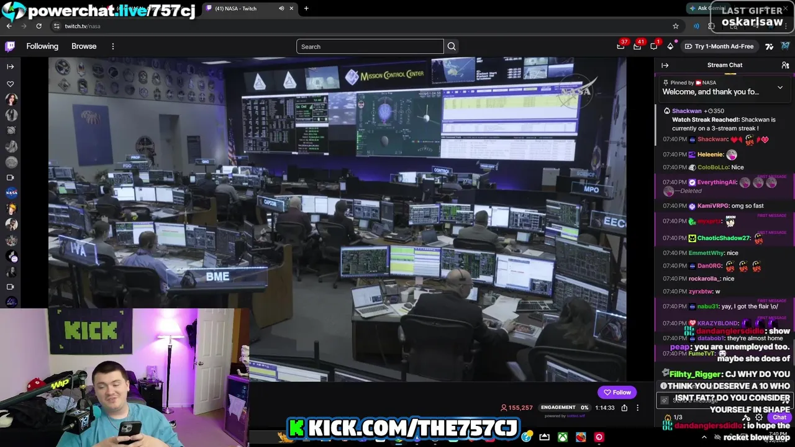The image size is (795, 447).
Task: Open the Twitch home logo
Action: click(10, 47)
